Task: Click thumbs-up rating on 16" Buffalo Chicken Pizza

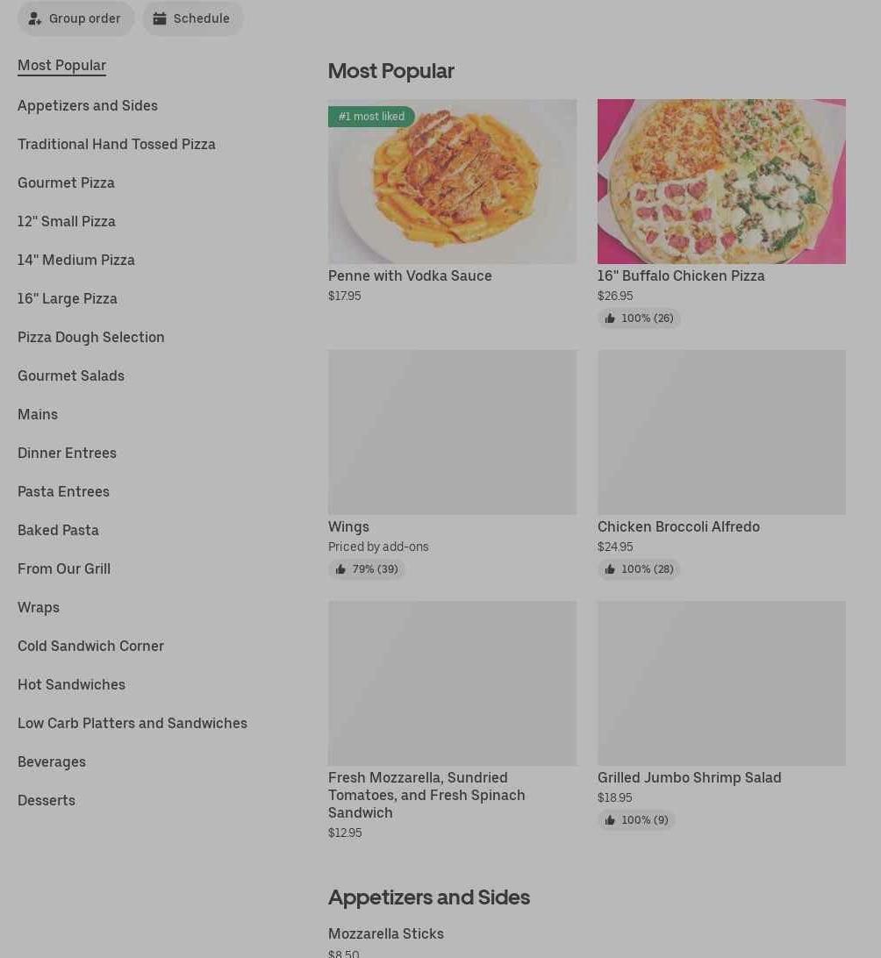Action: (x=610, y=318)
